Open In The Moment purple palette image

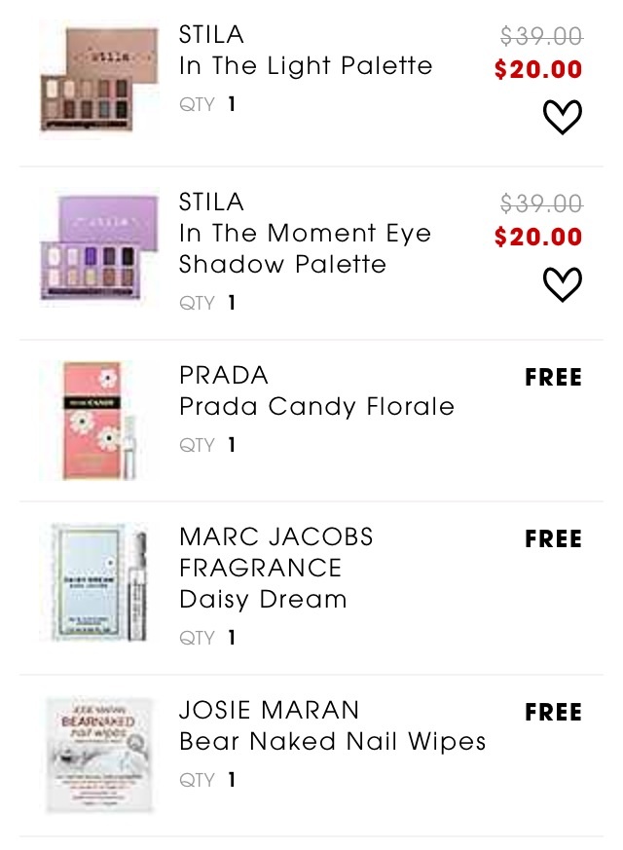tap(99, 247)
